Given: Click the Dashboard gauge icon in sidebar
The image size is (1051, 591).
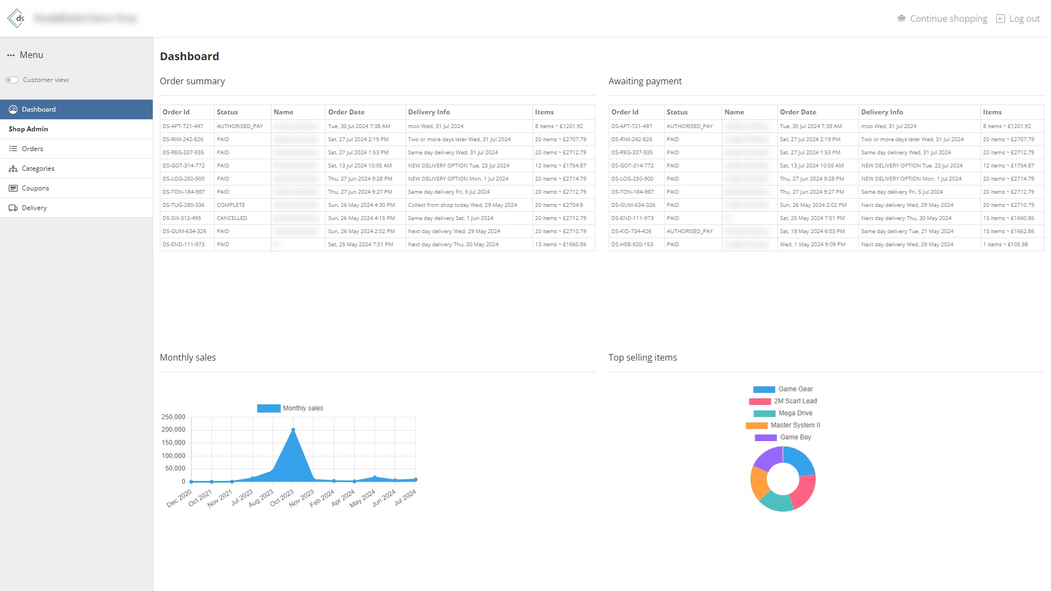Looking at the screenshot, I should (x=13, y=109).
